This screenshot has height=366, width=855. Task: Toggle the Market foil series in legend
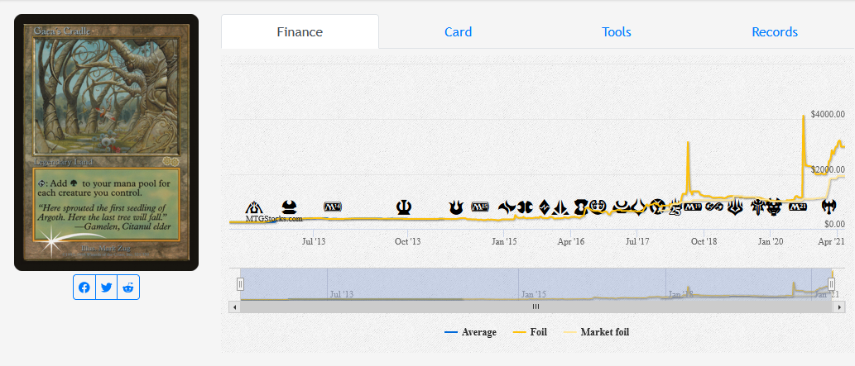(600, 332)
